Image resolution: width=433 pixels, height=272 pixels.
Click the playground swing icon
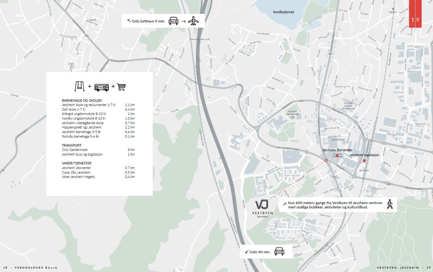pyautogui.click(x=79, y=86)
